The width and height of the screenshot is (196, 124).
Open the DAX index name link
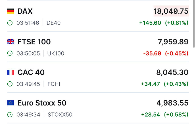pyautogui.click(x=25, y=11)
